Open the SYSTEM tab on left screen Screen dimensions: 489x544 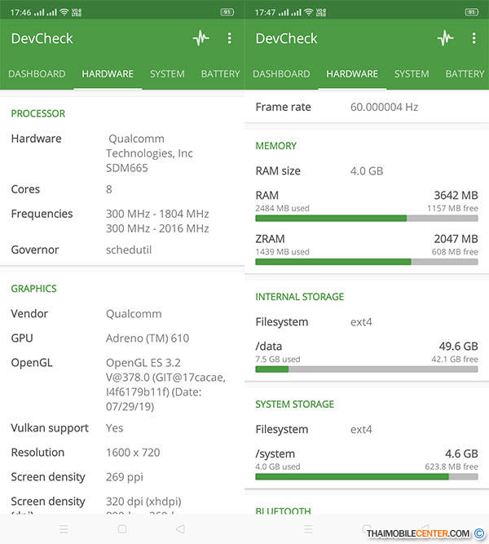click(x=167, y=74)
